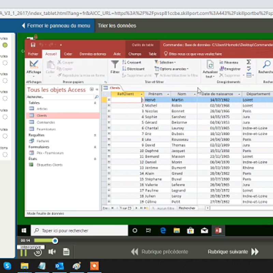Open the Fournisseurs table
Viewport: 273px width, 273px height.
[x=46, y=129]
